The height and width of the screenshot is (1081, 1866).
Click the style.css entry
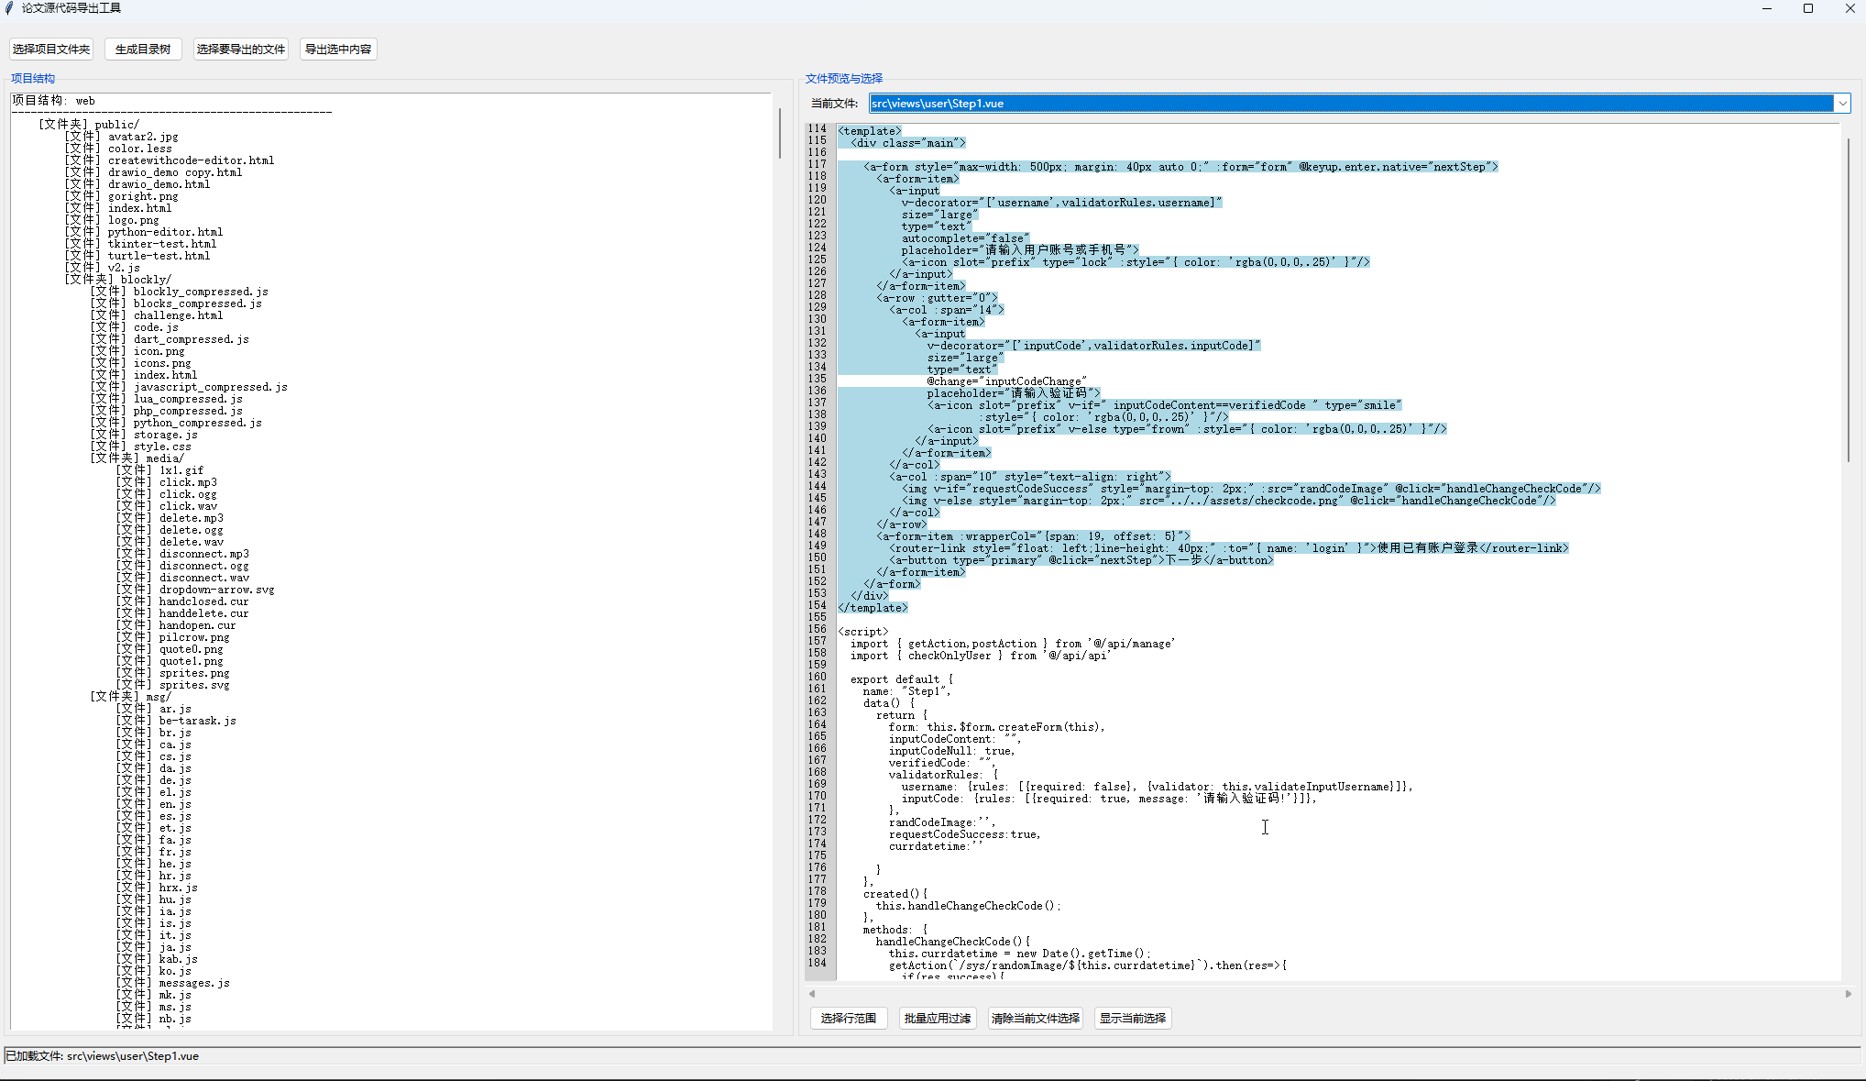click(140, 447)
